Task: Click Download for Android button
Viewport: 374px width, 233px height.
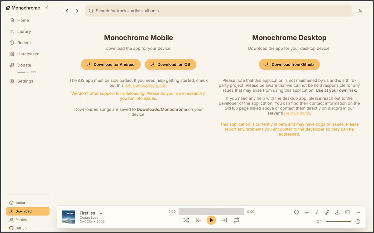Action: point(111,64)
